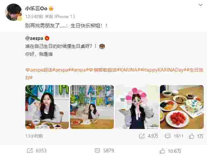View first photo of woman at table
Viewport: 207px width, 156px height.
tap(47, 107)
